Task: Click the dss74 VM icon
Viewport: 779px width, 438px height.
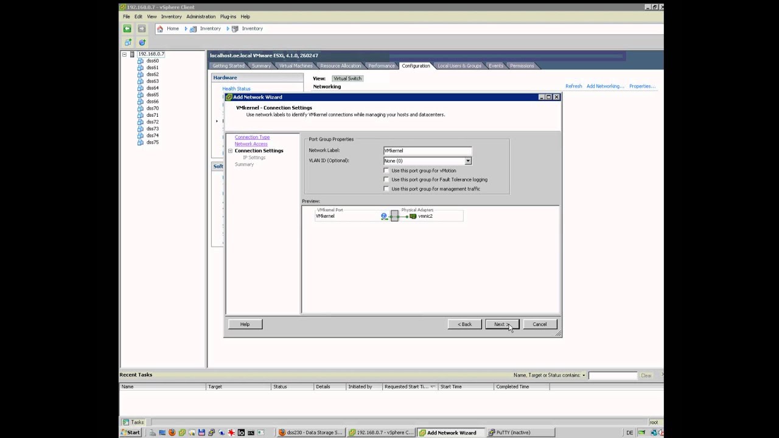Action: [141, 136]
